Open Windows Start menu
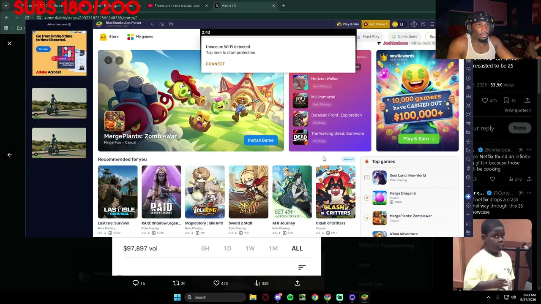 177,297
